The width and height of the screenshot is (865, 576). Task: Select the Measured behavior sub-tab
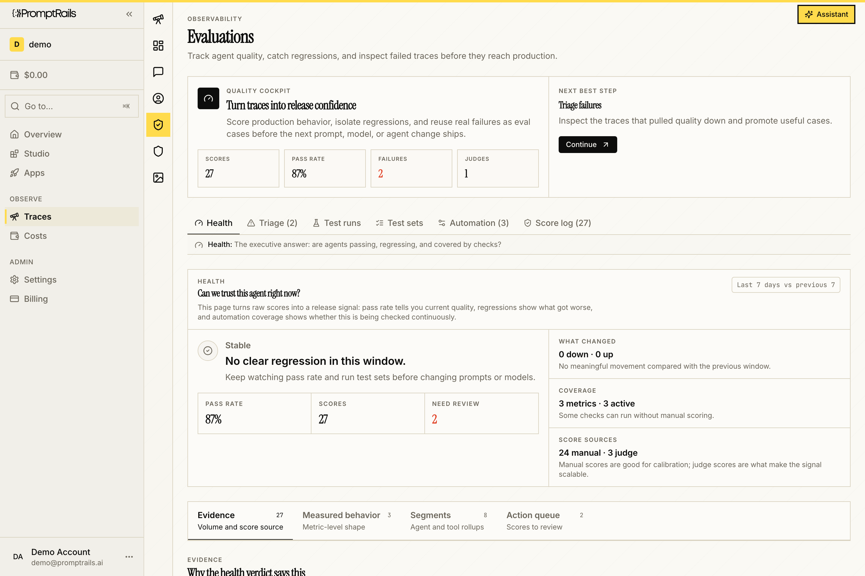point(346,520)
